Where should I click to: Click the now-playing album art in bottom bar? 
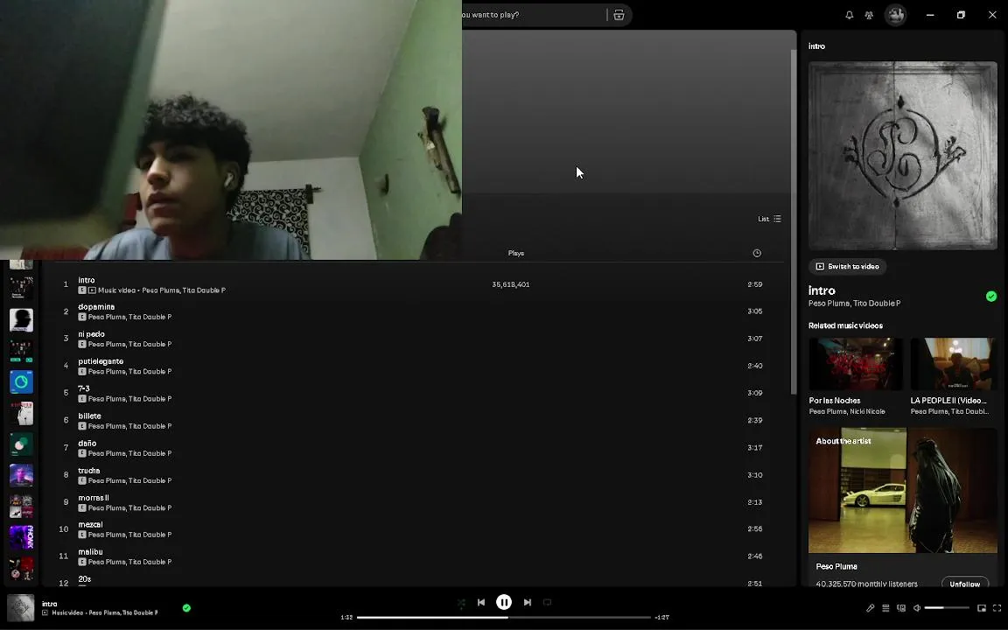pos(21,607)
